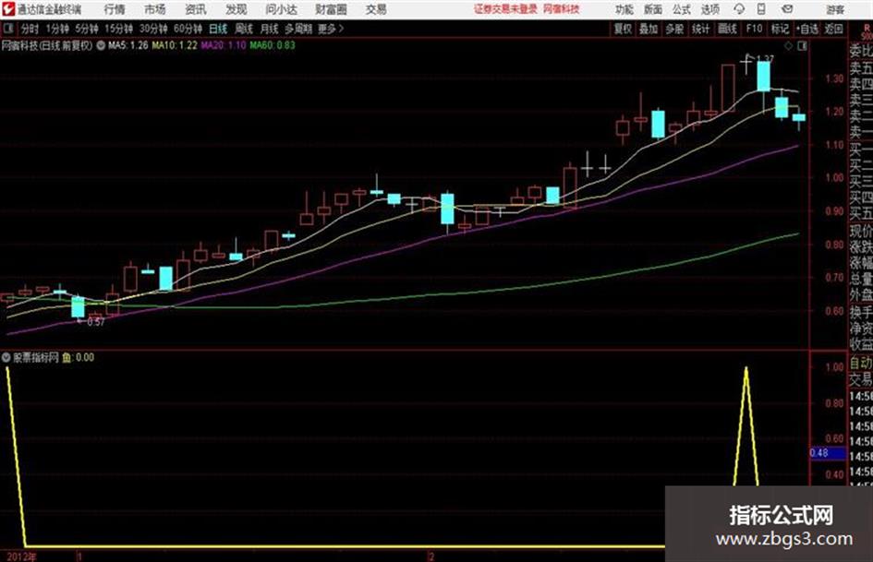Open the 功能 menu

[624, 9]
